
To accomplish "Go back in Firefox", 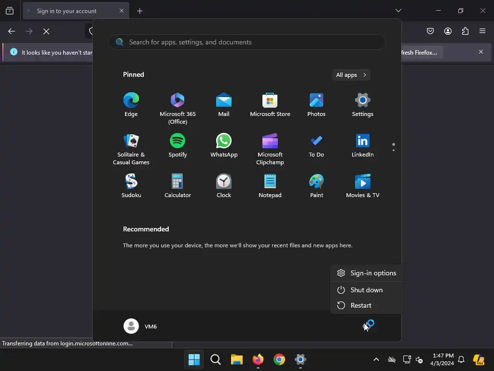I will 12,31.
